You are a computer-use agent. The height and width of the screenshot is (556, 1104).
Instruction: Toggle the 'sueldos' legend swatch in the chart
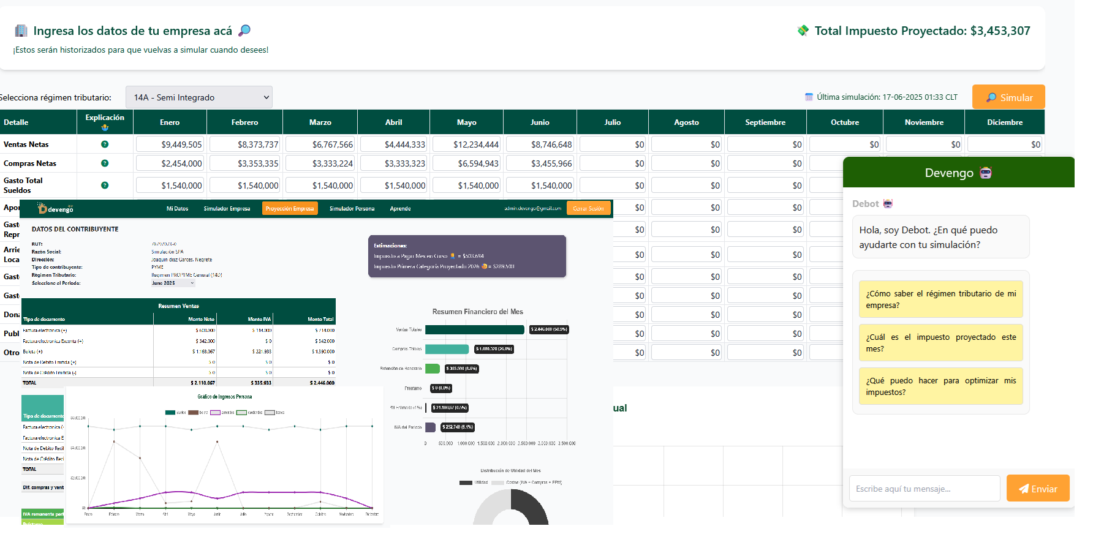(170, 413)
